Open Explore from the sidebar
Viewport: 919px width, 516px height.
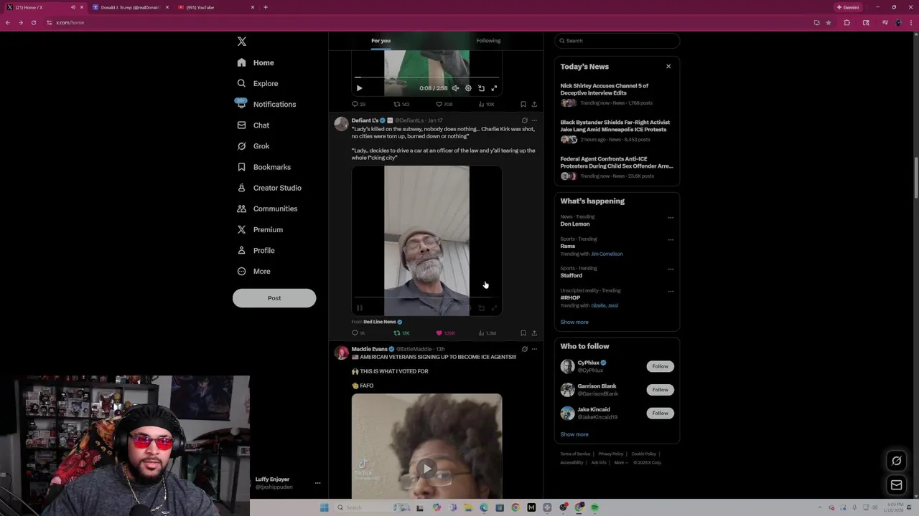(257, 83)
